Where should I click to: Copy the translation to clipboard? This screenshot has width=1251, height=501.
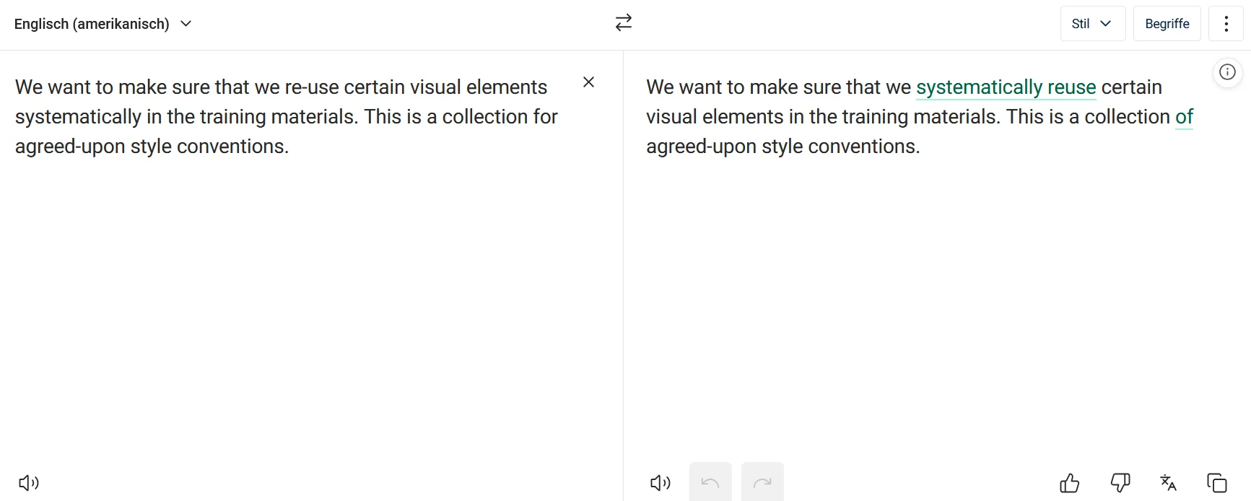click(1217, 482)
